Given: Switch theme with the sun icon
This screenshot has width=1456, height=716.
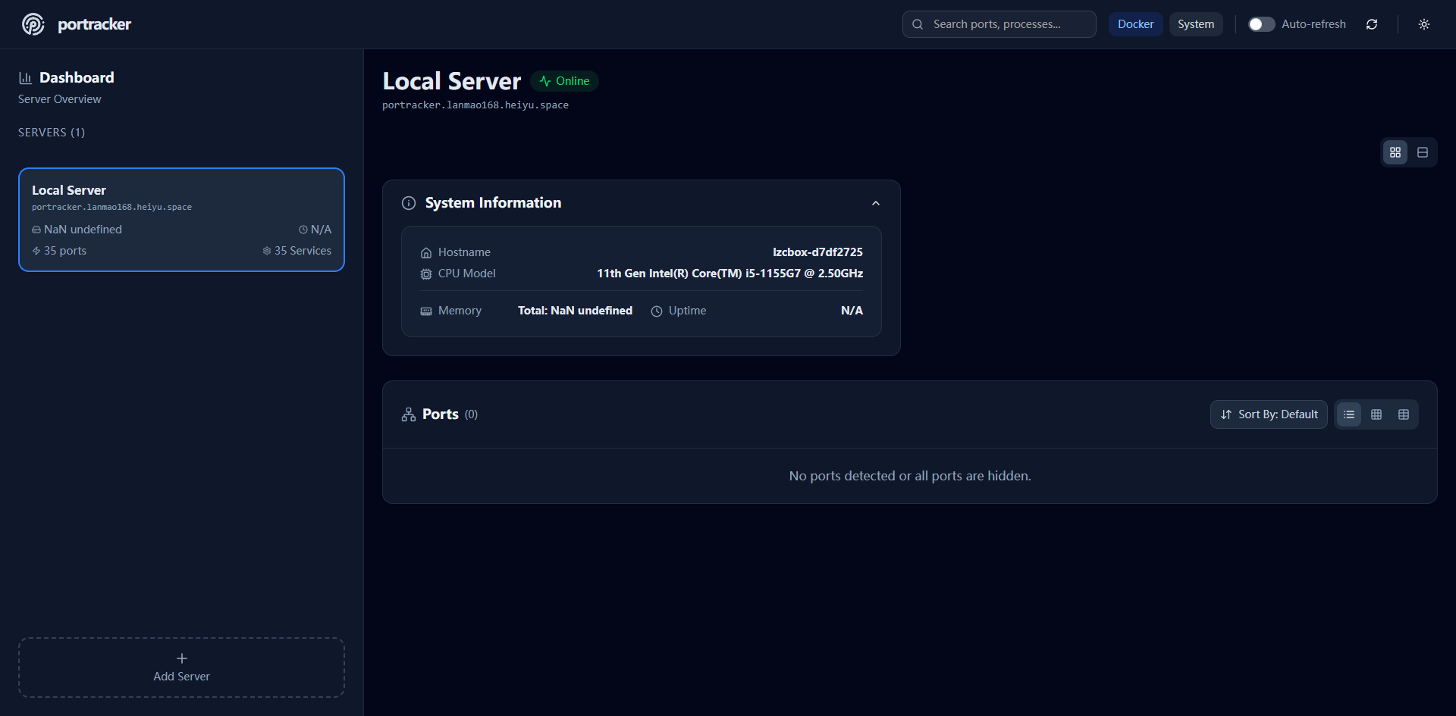Looking at the screenshot, I should [1424, 24].
